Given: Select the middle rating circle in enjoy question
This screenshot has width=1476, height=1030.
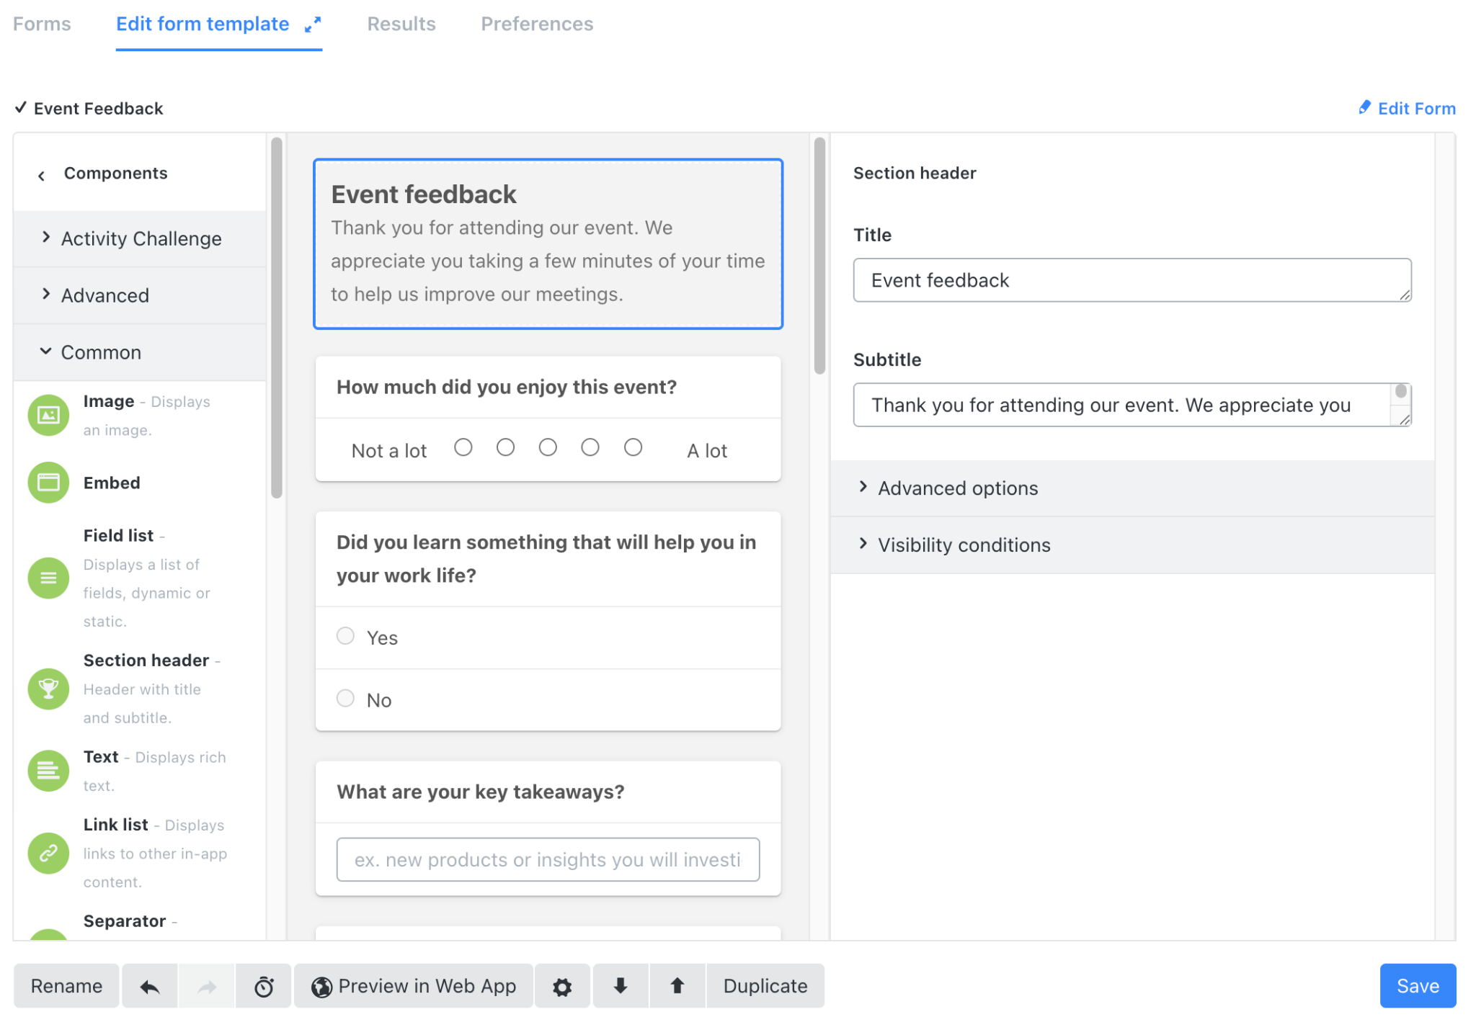Looking at the screenshot, I should click(x=548, y=447).
